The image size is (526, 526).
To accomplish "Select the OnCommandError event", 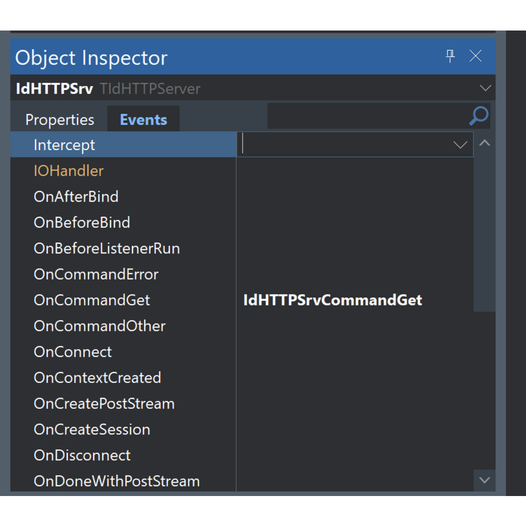I will click(x=96, y=275).
